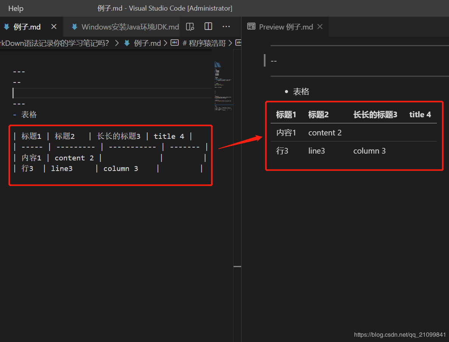Split the editor right

(x=208, y=26)
